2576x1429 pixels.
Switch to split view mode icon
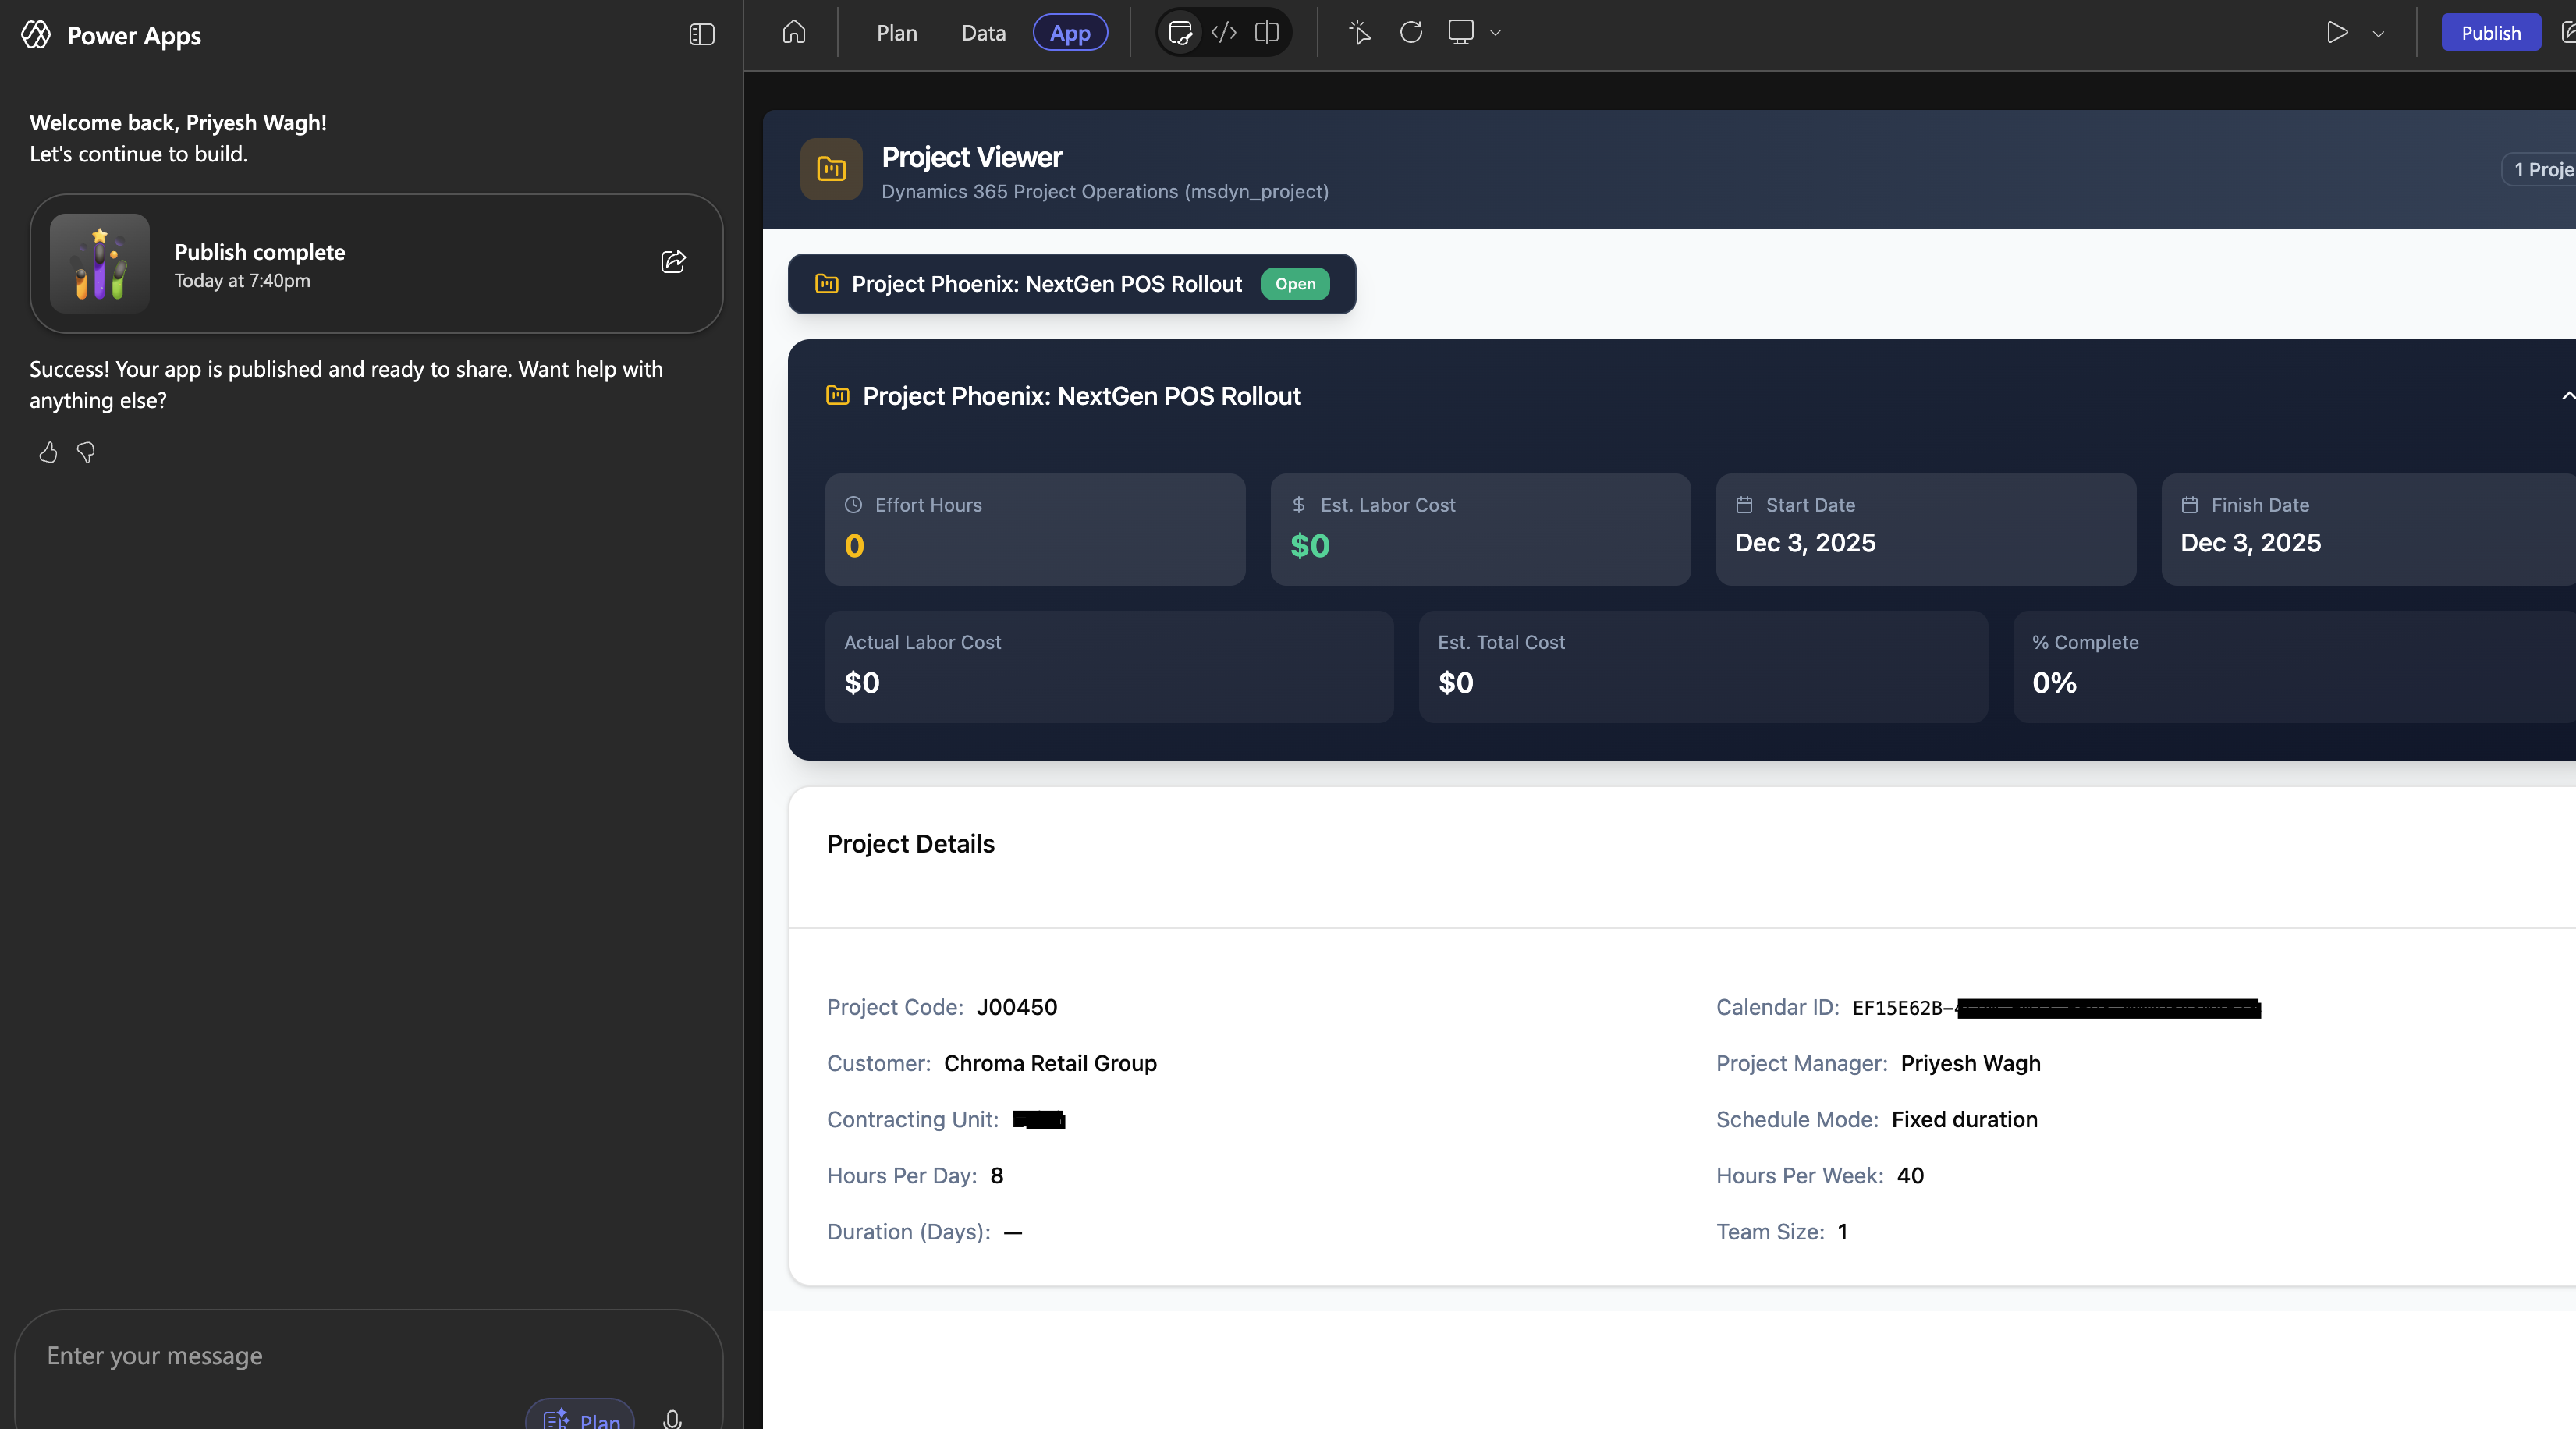pos(1267,33)
